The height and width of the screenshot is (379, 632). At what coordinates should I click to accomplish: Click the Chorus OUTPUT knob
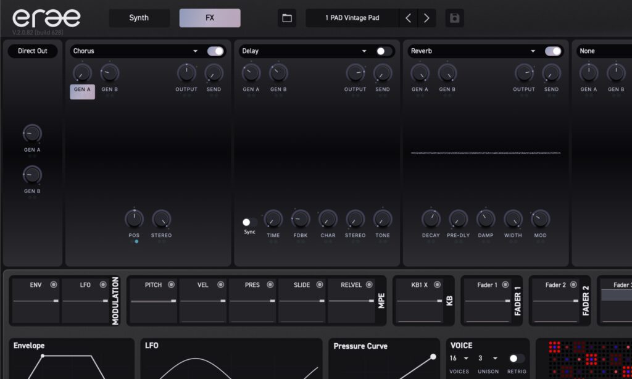click(x=186, y=73)
